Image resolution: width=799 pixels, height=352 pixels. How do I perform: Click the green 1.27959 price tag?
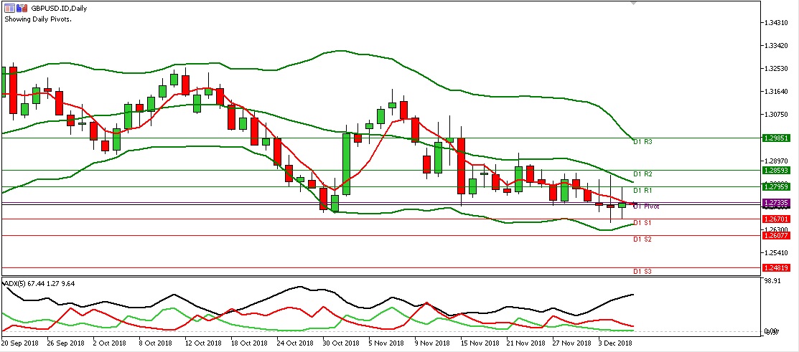pos(777,186)
